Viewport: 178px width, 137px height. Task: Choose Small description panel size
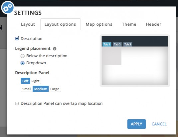pos(27,89)
